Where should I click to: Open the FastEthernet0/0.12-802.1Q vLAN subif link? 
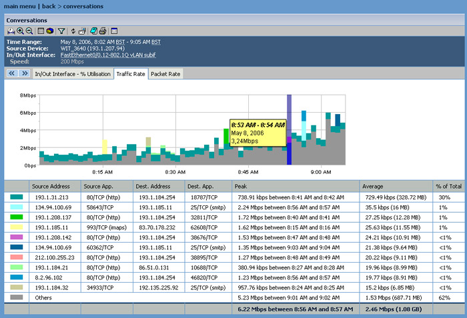(x=108, y=55)
